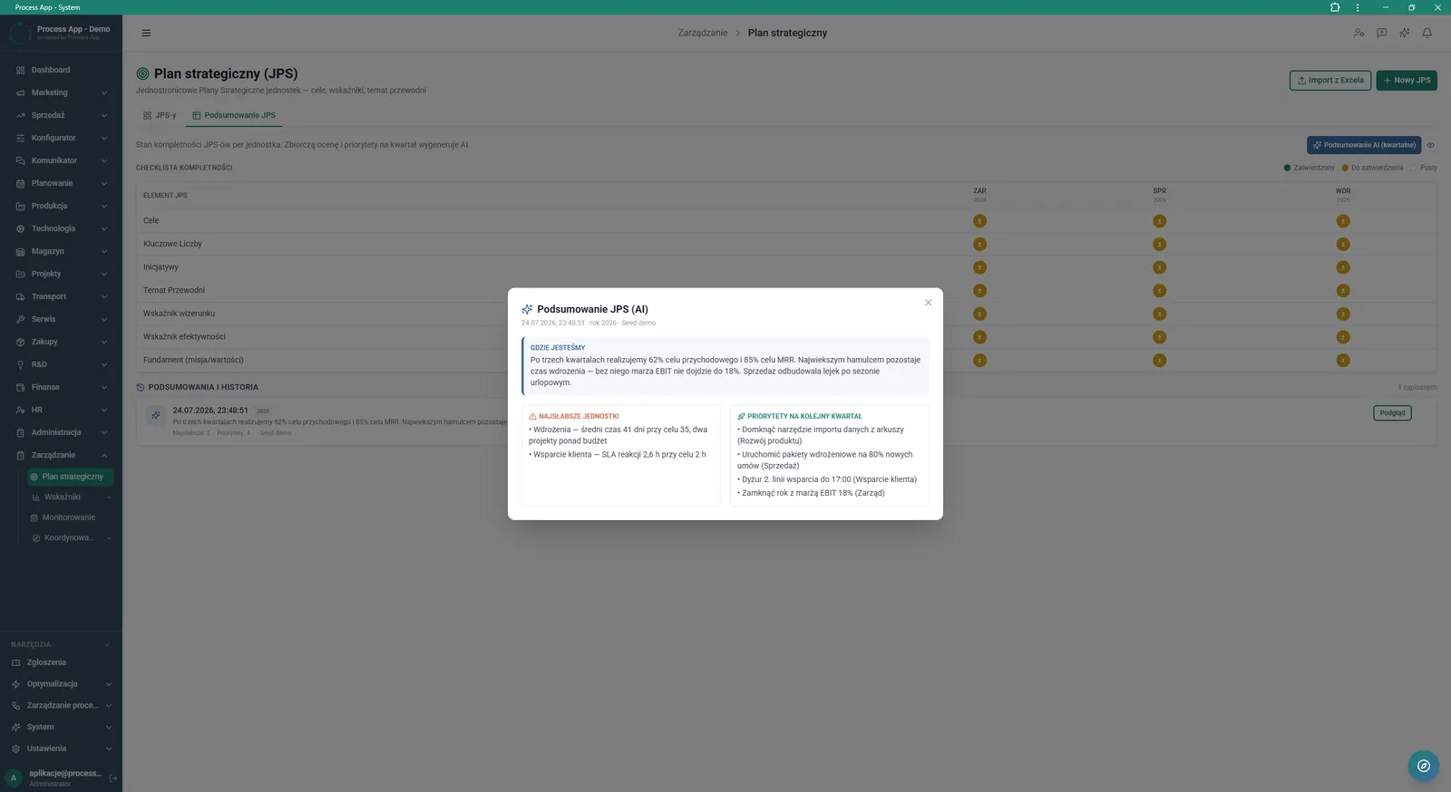This screenshot has height=792, width=1451.
Task: Expand the Wskaźniki submenu chevron
Action: (x=108, y=497)
